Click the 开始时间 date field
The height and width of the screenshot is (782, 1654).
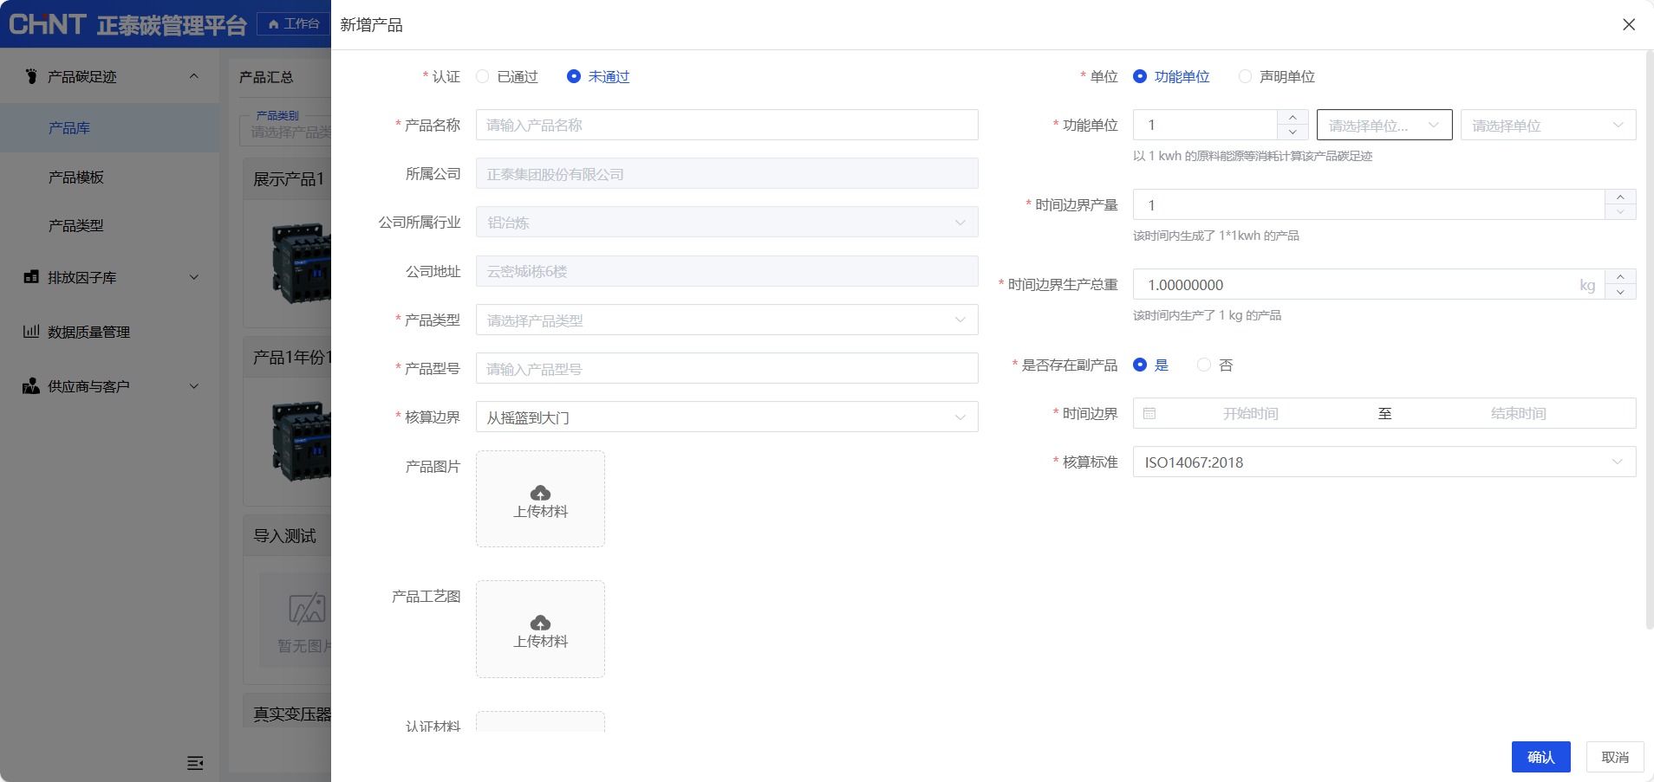click(x=1250, y=413)
